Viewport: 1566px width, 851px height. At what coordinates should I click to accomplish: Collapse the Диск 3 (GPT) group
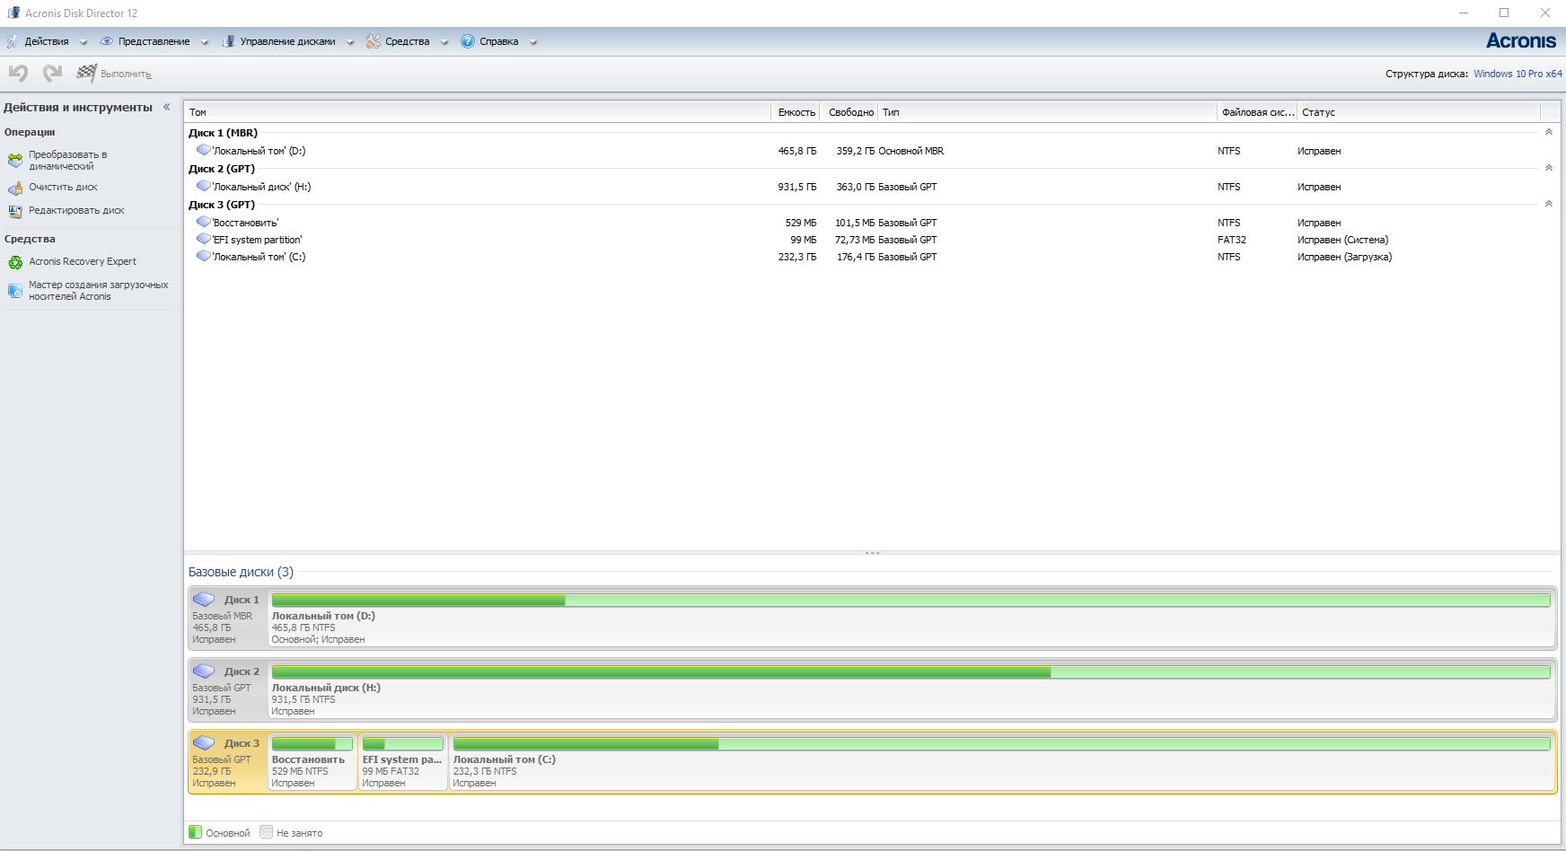[x=1549, y=204]
